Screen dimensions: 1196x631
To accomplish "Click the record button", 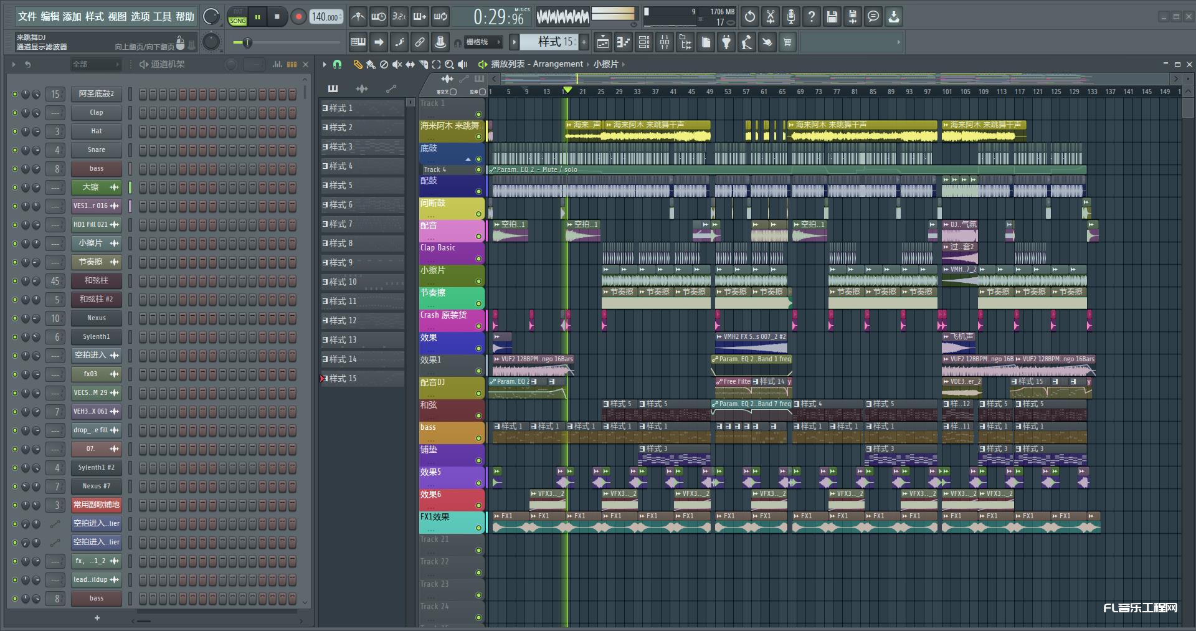I will 298,17.
